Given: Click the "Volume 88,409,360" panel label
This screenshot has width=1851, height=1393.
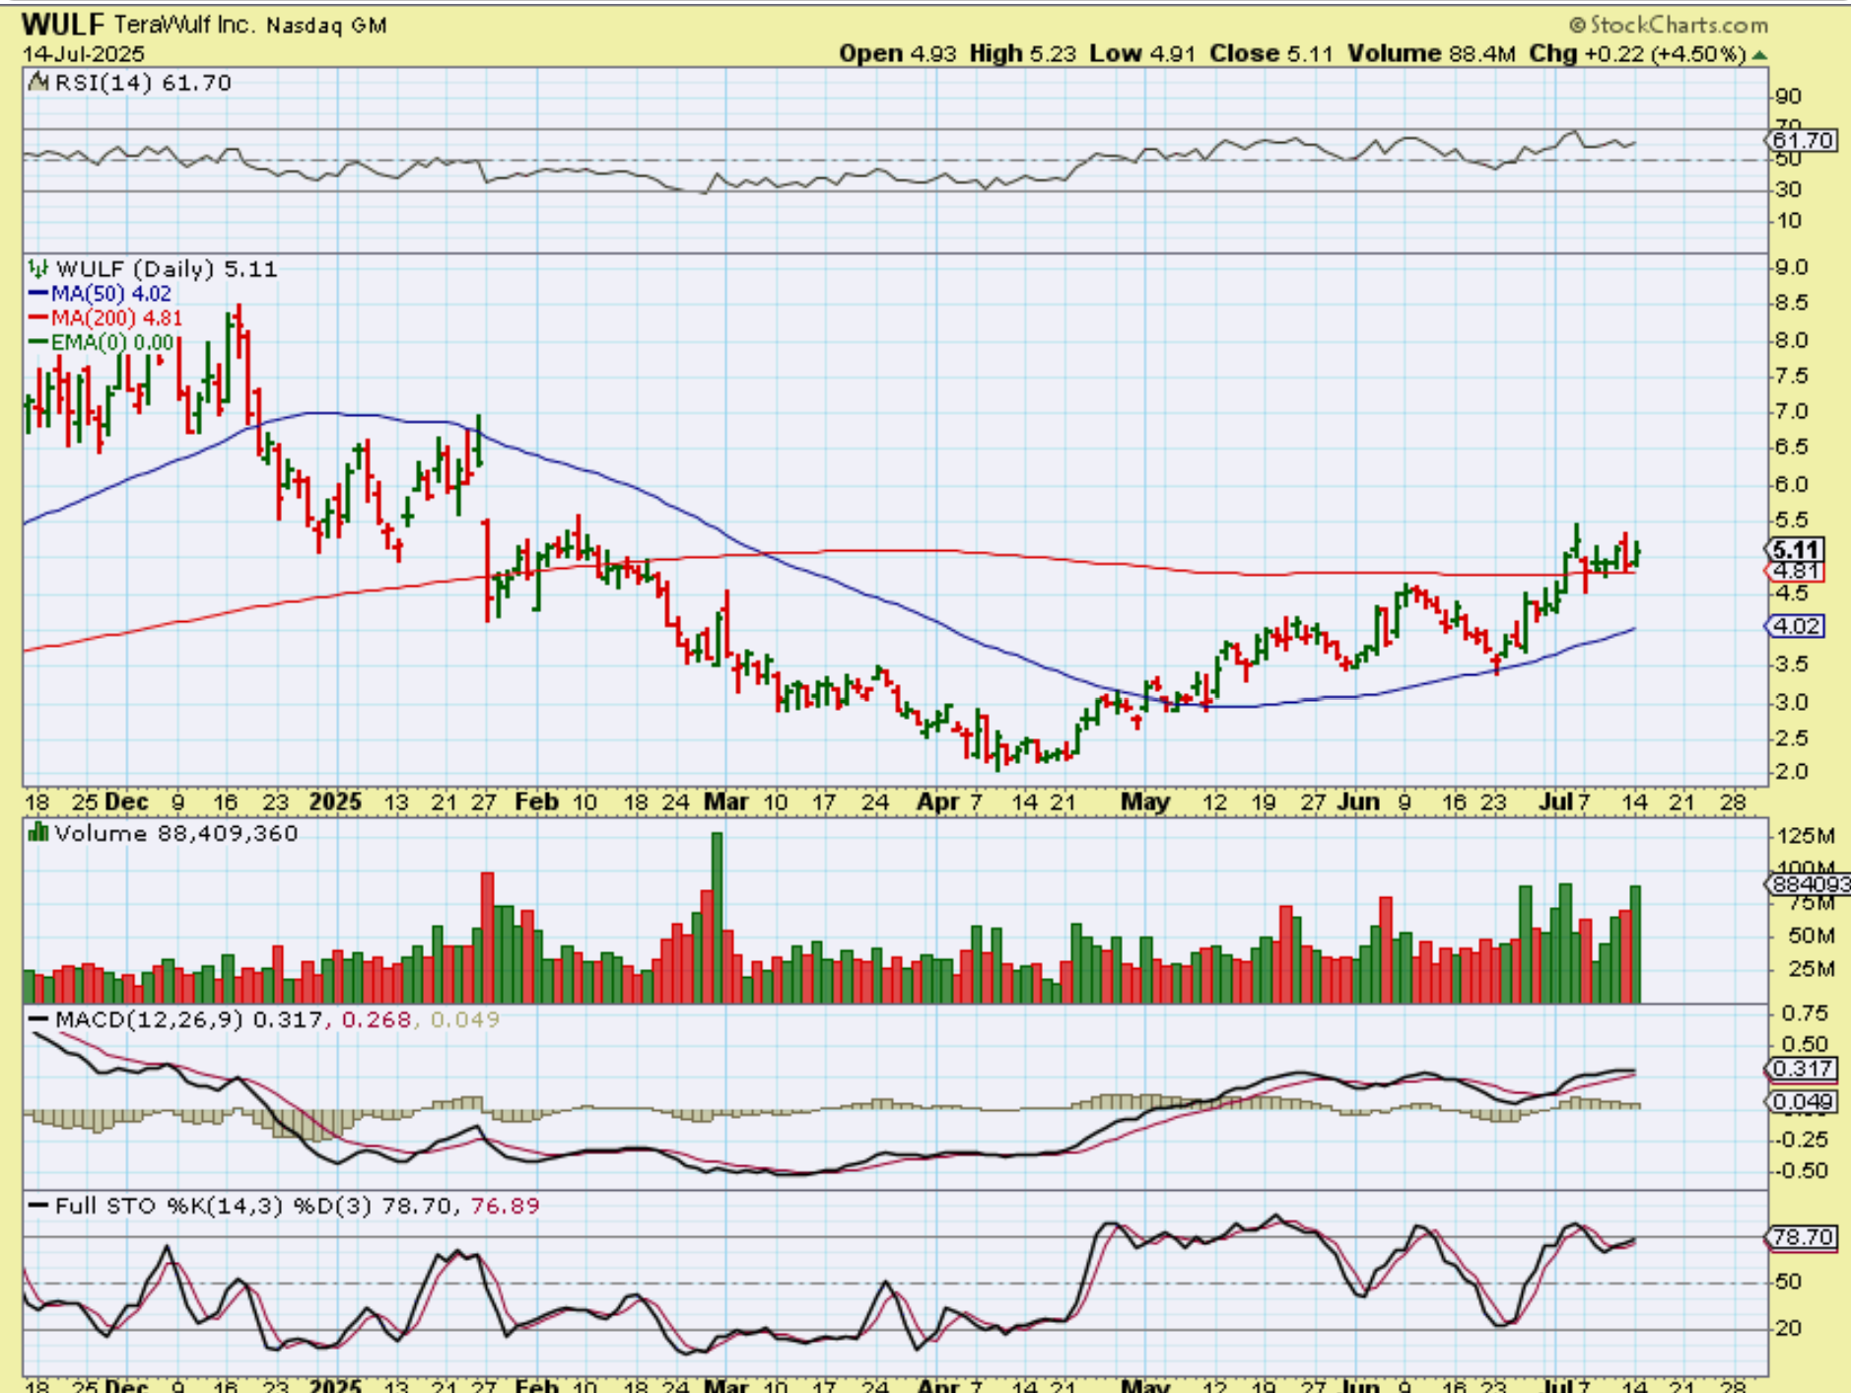Looking at the screenshot, I should tap(176, 833).
